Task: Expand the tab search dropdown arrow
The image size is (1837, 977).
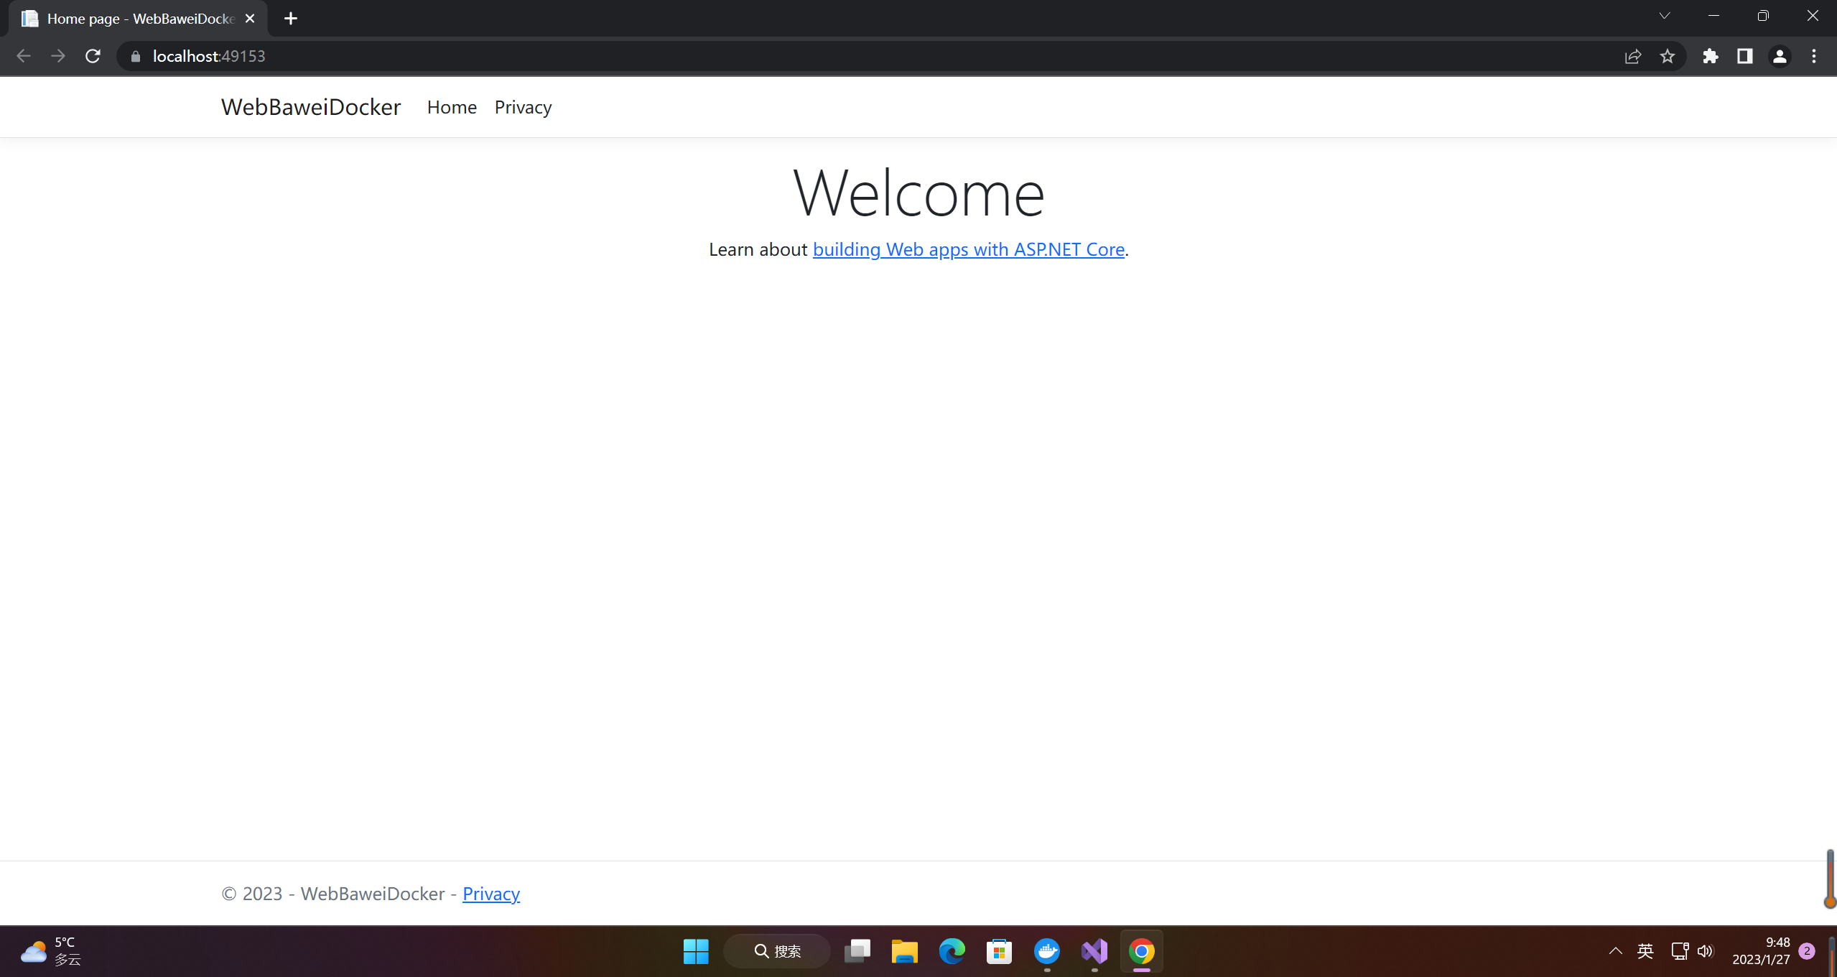Action: [1665, 16]
